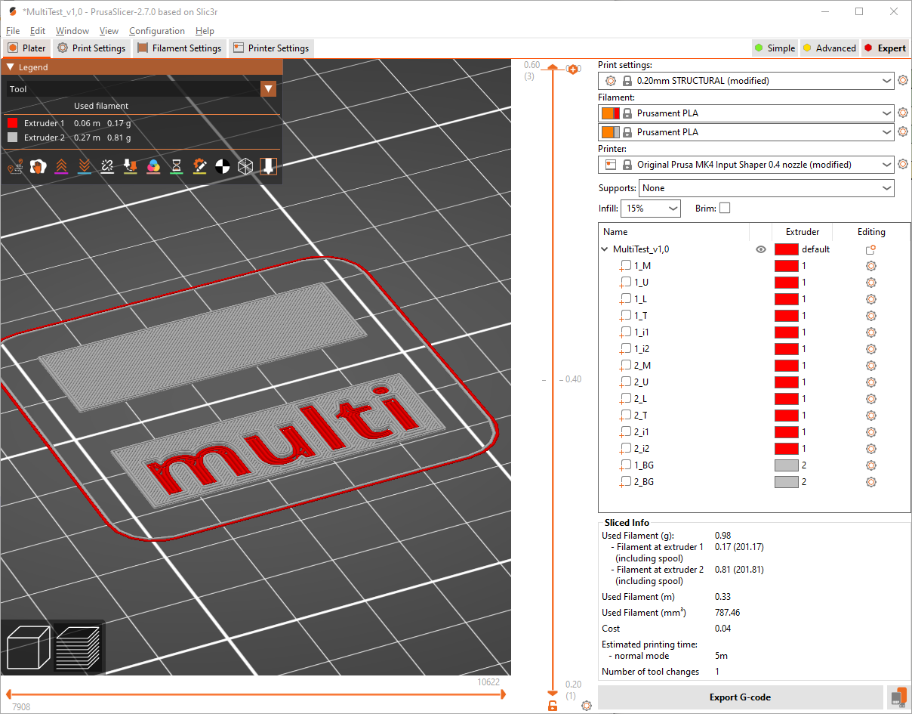Toggle seams display in the legend toolbar
The width and height of the screenshot is (912, 714).
coord(107,165)
